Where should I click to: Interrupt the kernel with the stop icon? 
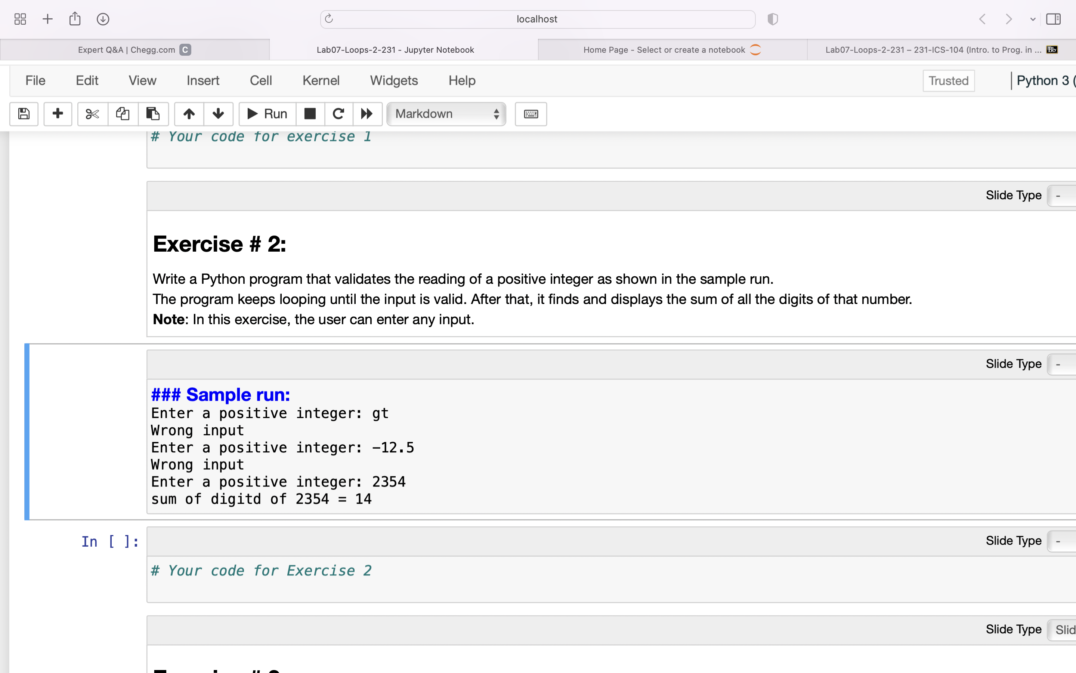click(x=310, y=114)
